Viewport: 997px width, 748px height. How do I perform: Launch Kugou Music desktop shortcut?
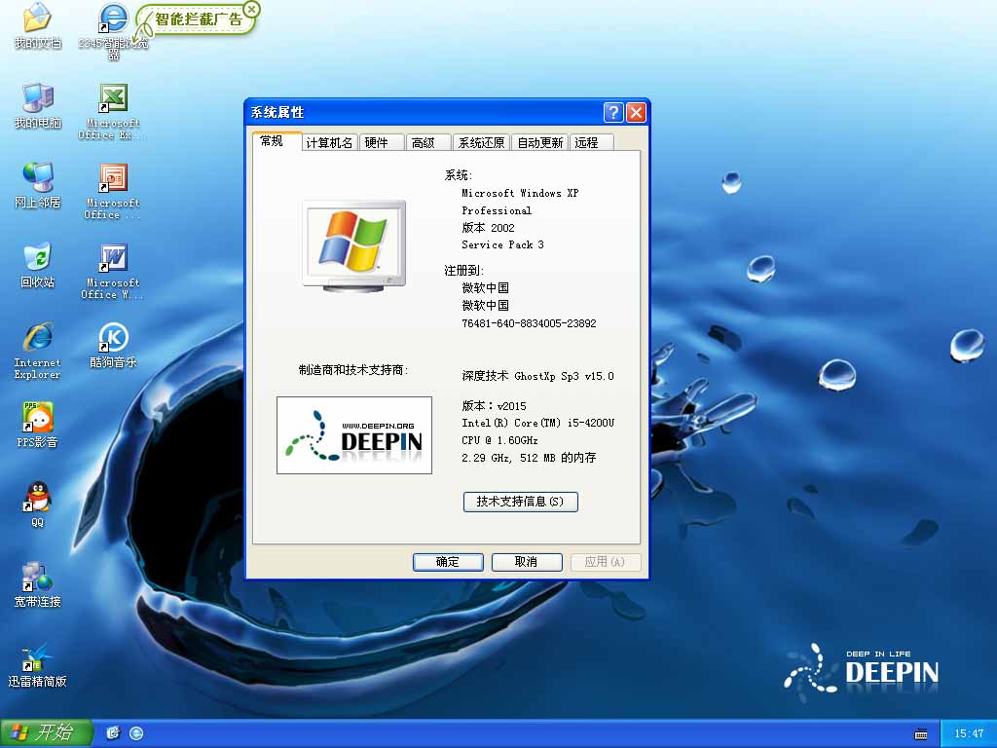(113, 346)
